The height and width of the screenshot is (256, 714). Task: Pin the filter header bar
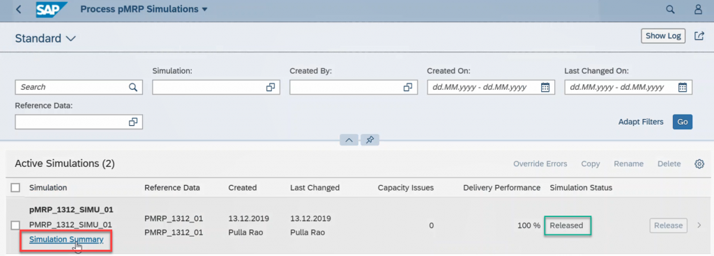coord(370,141)
